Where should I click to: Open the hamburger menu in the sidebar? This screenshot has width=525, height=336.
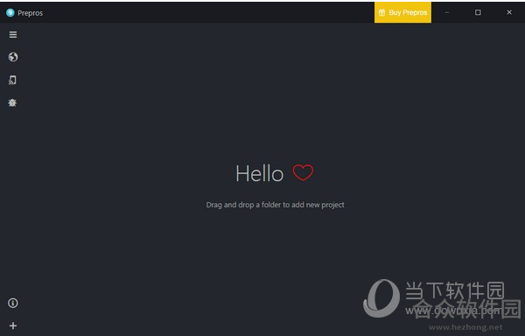13,34
